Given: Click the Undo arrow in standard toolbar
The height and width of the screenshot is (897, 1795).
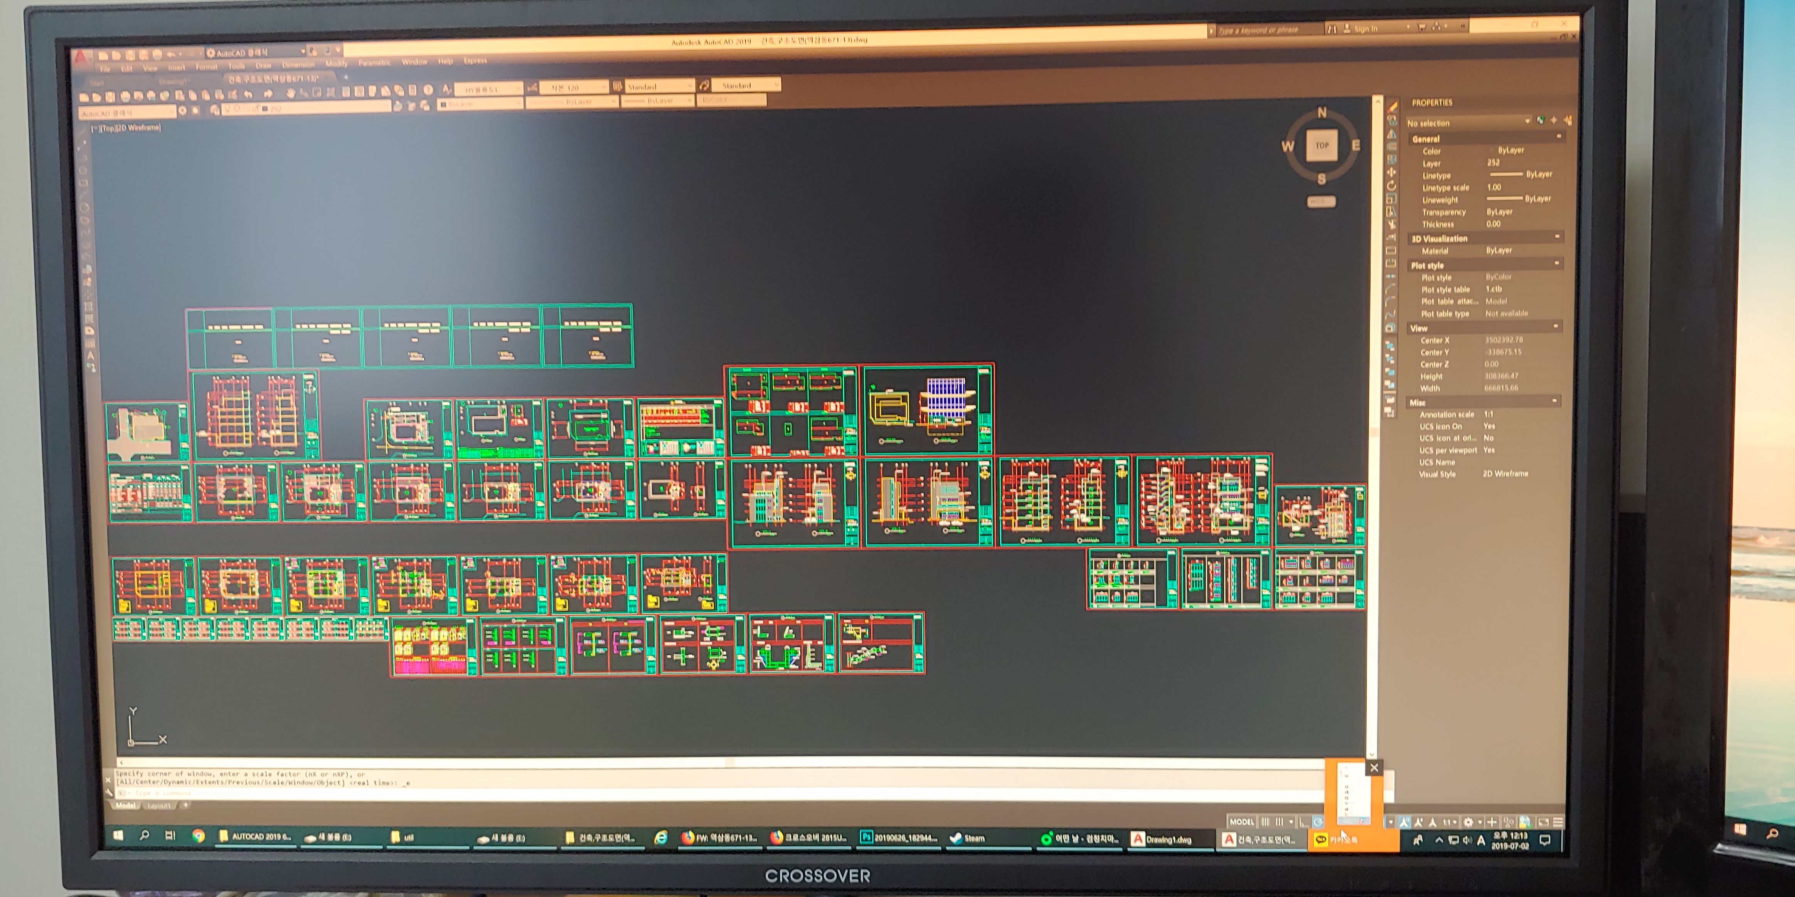Looking at the screenshot, I should pyautogui.click(x=248, y=95).
